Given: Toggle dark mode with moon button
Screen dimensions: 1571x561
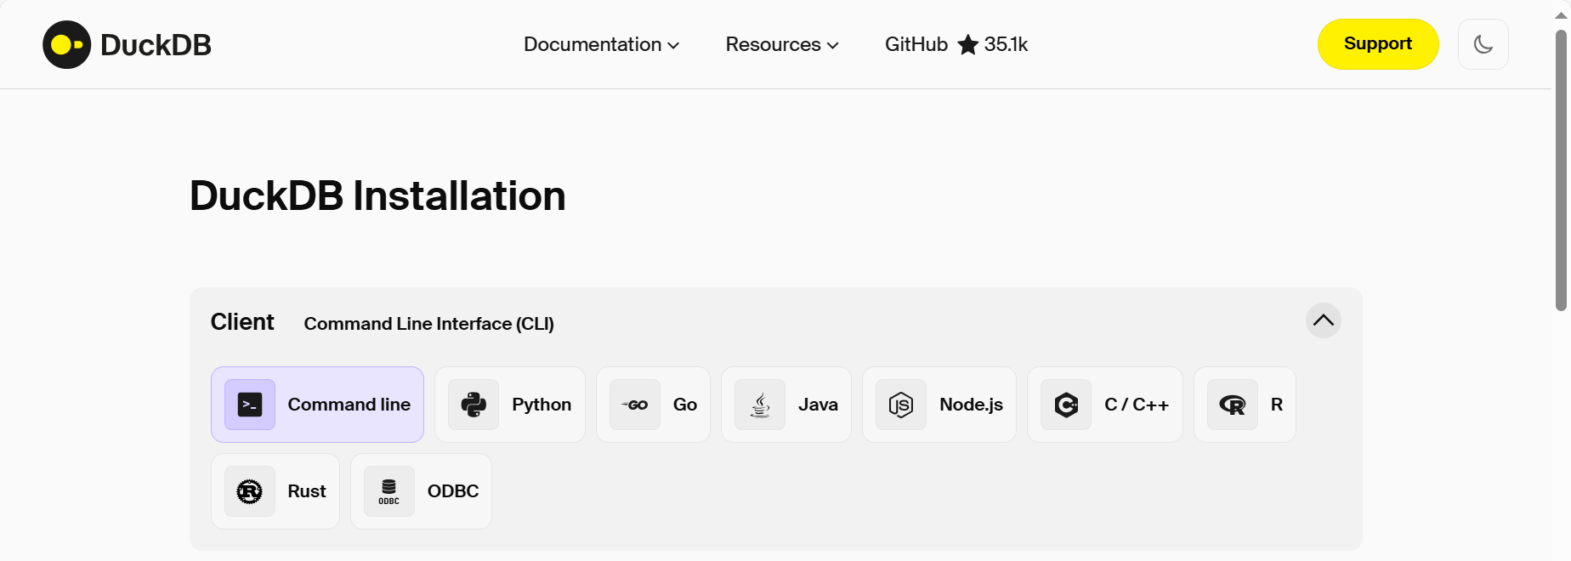Looking at the screenshot, I should [x=1483, y=44].
